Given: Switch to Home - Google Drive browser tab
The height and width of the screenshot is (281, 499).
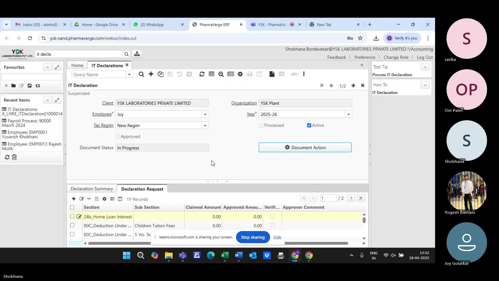Looking at the screenshot, I should 100,24.
